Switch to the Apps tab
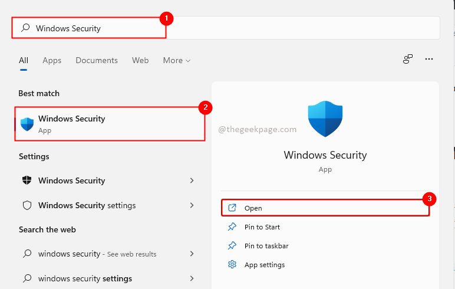455x289 pixels. click(x=52, y=60)
